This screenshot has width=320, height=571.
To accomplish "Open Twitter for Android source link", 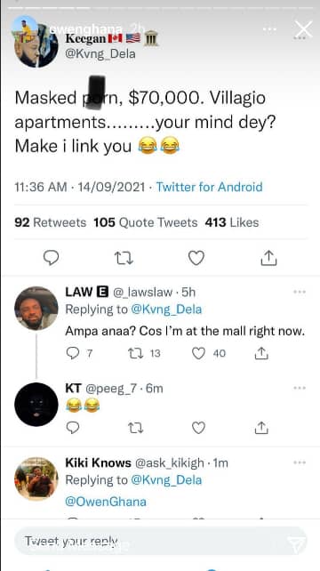I will [209, 187].
